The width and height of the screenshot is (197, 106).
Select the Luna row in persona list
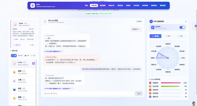coord(23,63)
